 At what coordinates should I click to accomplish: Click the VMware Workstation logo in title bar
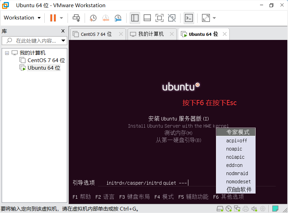[x=5, y=5]
